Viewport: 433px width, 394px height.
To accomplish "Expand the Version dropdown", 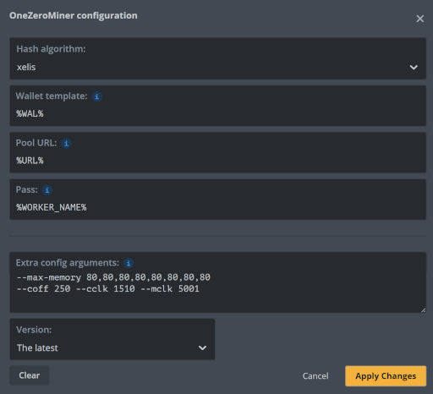I will click(x=112, y=339).
